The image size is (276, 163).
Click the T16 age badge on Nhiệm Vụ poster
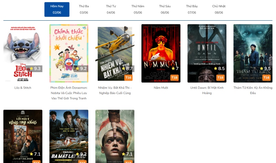tap(128, 78)
